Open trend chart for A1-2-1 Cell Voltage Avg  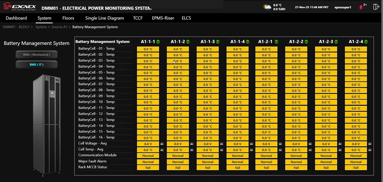tap(280, 144)
